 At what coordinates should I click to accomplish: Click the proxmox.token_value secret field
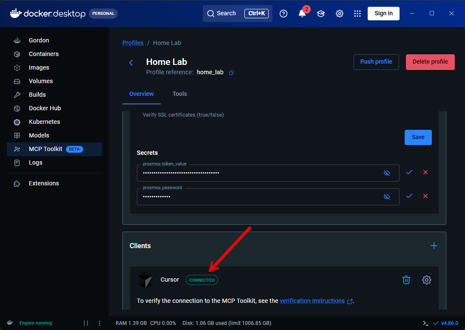[268, 173]
